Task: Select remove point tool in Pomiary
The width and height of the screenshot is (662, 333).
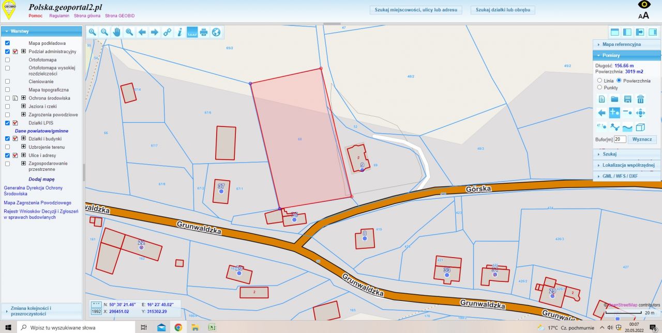Action: 627,113
